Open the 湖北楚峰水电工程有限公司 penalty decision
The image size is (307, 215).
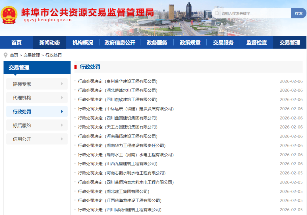[x=118, y=90]
